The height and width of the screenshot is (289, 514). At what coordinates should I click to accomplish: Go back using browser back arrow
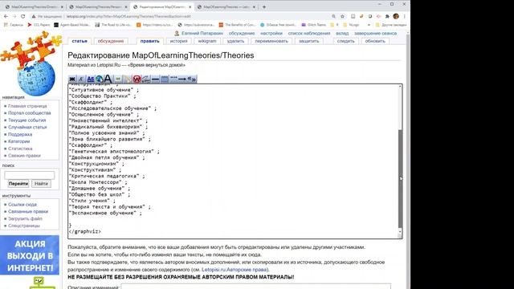6,16
